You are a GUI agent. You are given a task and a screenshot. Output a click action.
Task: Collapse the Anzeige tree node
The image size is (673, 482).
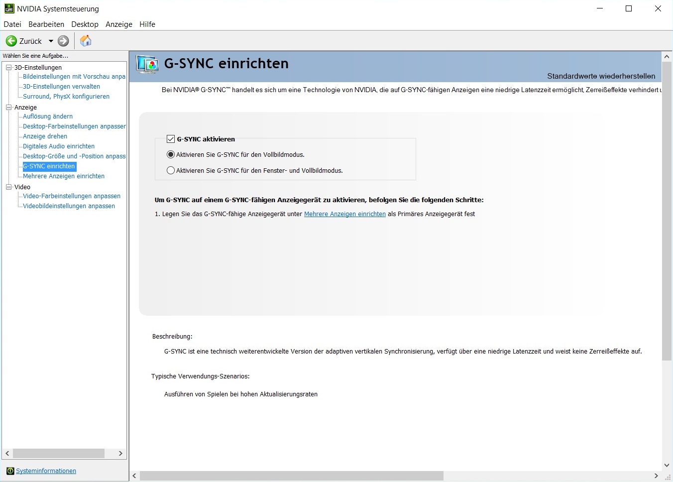tap(8, 107)
